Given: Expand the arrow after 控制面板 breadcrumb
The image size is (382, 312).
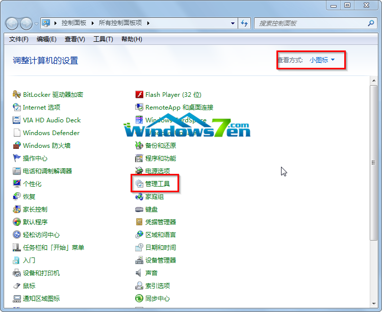Looking at the screenshot, I should (x=93, y=23).
